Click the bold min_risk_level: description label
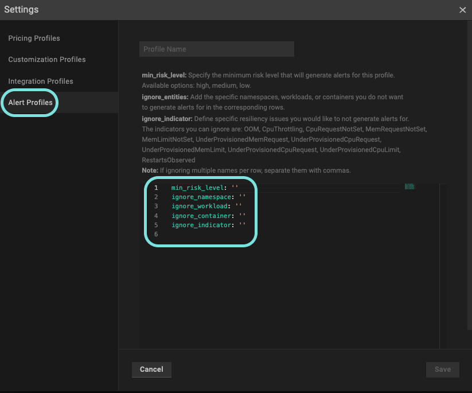The height and width of the screenshot is (393, 472). coord(164,75)
